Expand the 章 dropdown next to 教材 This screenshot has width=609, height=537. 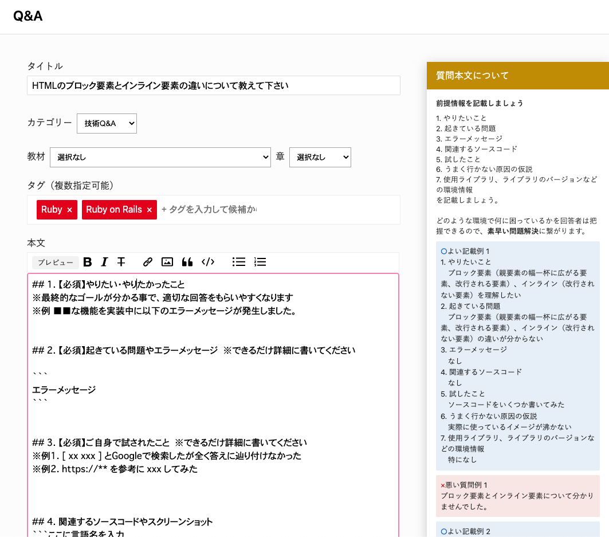(320, 157)
